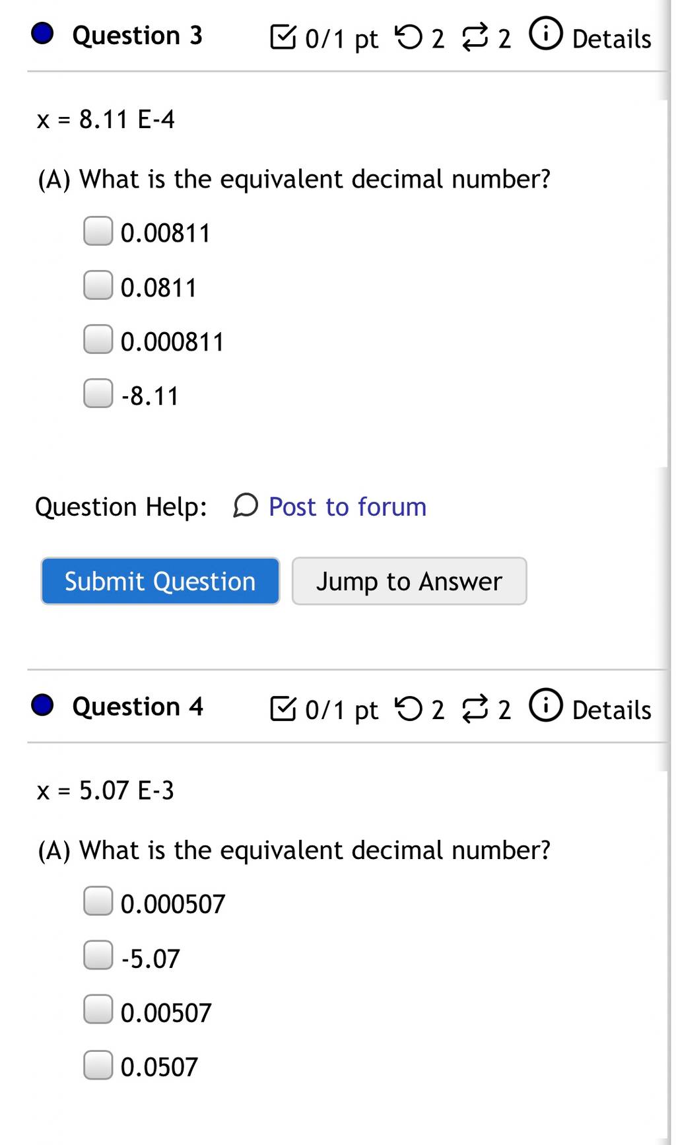
Task: Click the Jump to Answer button
Action: tap(409, 581)
